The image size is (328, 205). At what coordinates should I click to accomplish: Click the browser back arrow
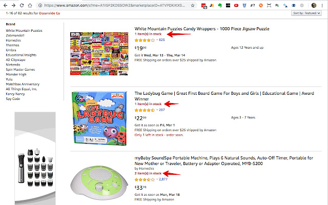pyautogui.click(x=5, y=5)
